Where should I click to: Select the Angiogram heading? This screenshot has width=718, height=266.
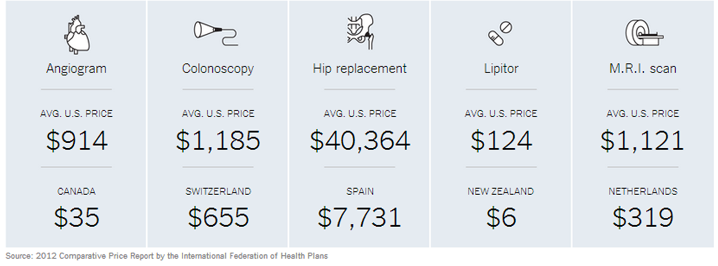click(76, 69)
